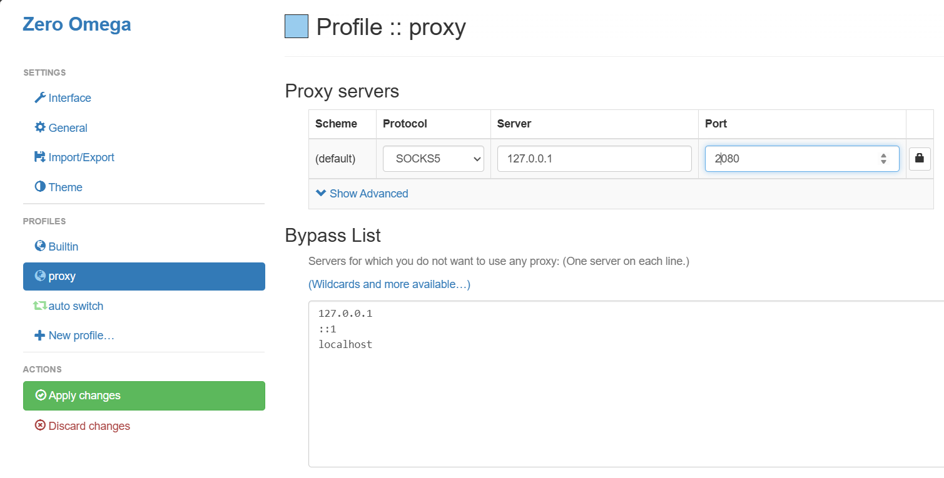Click the checkmark icon on Apply changes

click(x=41, y=395)
